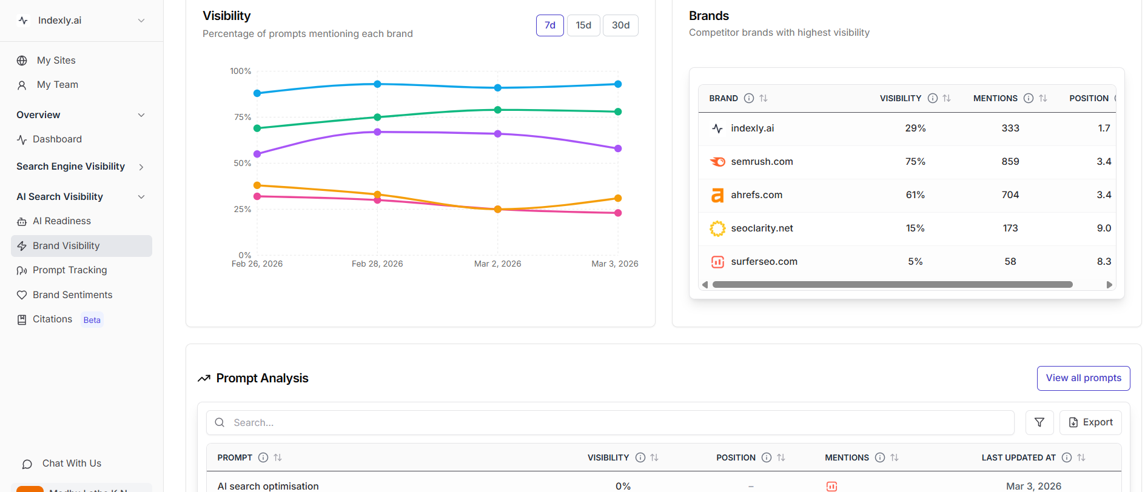This screenshot has height=492, width=1145.
Task: Collapse the AI Search Visibility section
Action: 141,197
